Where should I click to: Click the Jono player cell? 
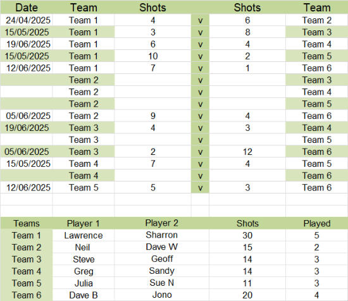pos(162,295)
